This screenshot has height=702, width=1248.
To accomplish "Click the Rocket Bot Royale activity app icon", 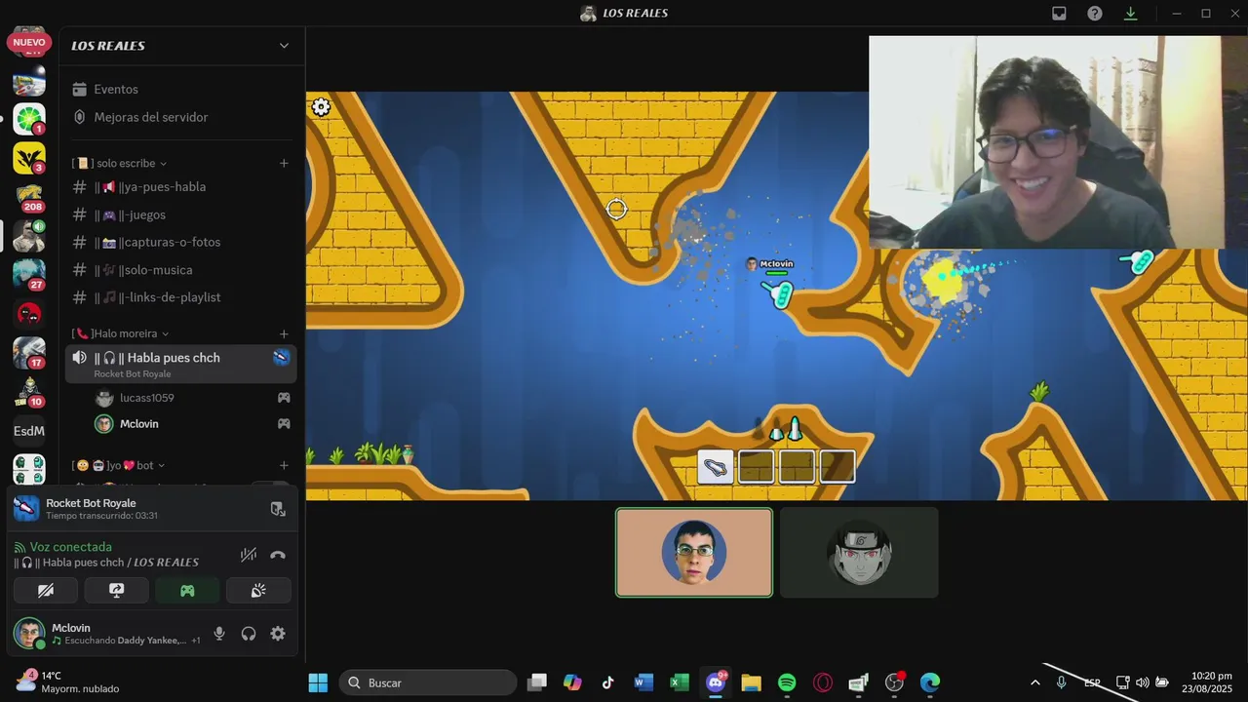I will [x=27, y=508].
